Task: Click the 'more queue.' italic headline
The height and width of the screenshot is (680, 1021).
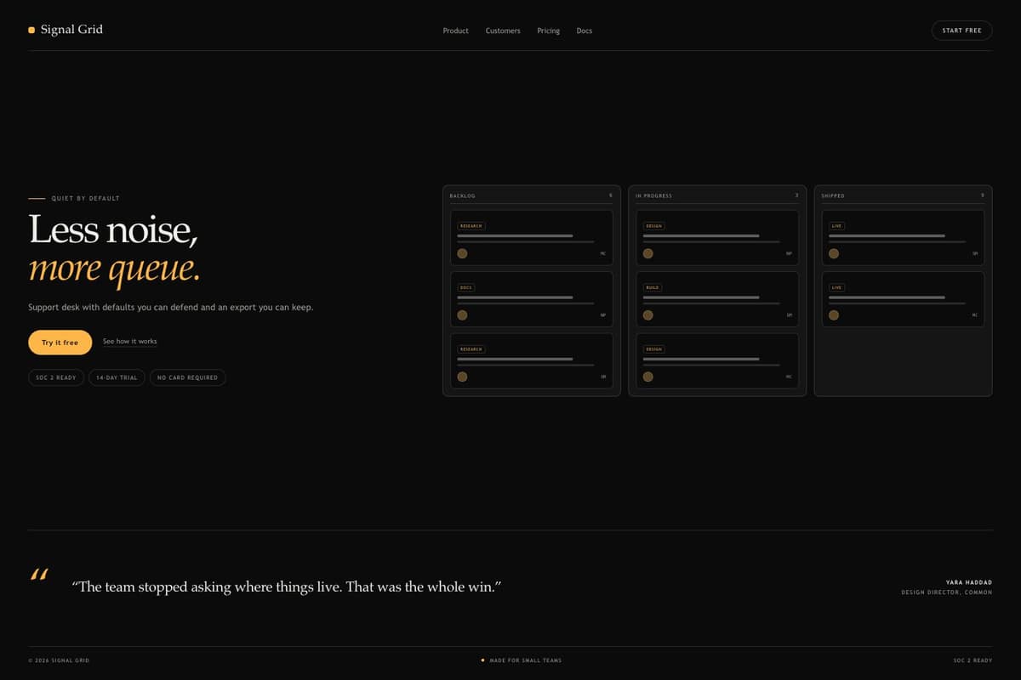Action: (x=115, y=269)
